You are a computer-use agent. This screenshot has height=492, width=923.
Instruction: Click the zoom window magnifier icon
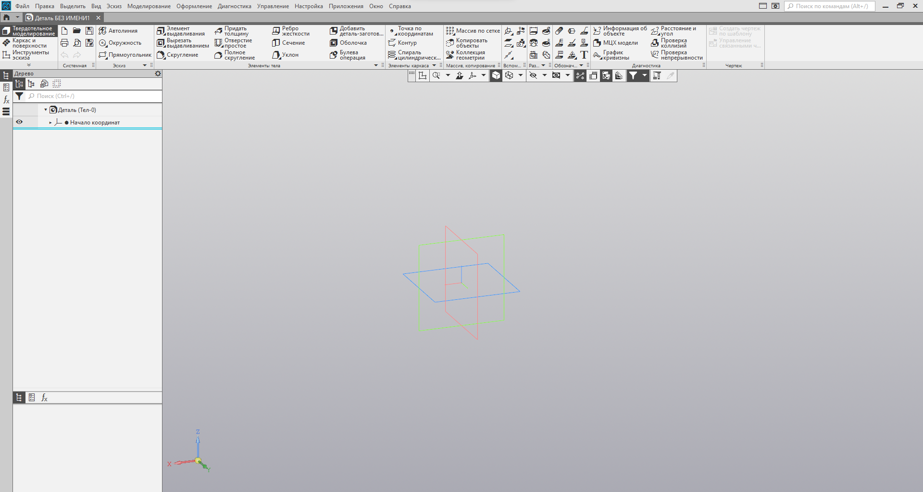[436, 75]
